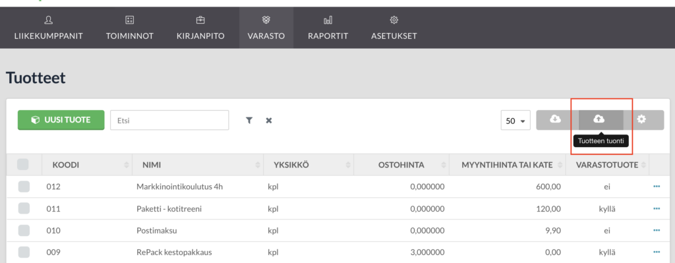Tick the select-all checkbox in table header

pyautogui.click(x=23, y=164)
